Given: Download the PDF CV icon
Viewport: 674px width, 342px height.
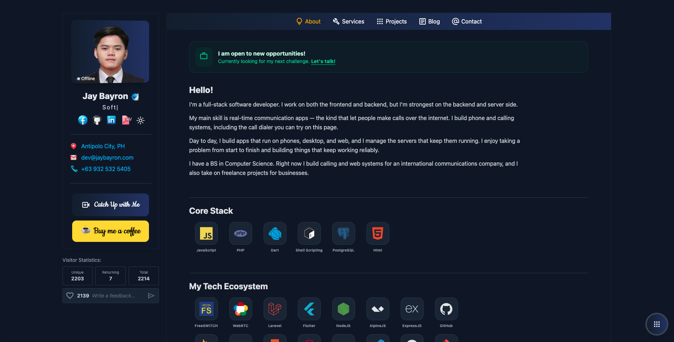Looking at the screenshot, I should click(126, 120).
